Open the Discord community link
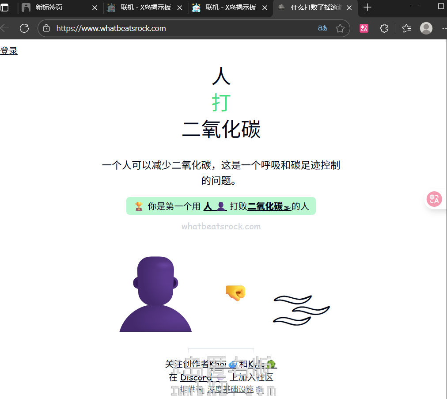 203,377
